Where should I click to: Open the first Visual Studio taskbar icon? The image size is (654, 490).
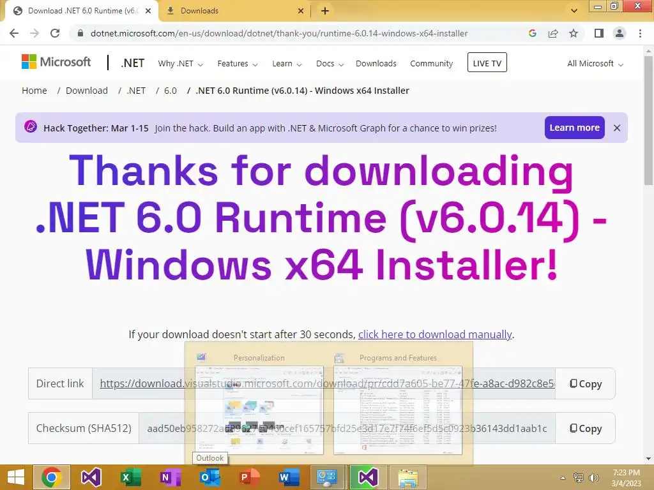tap(91, 477)
